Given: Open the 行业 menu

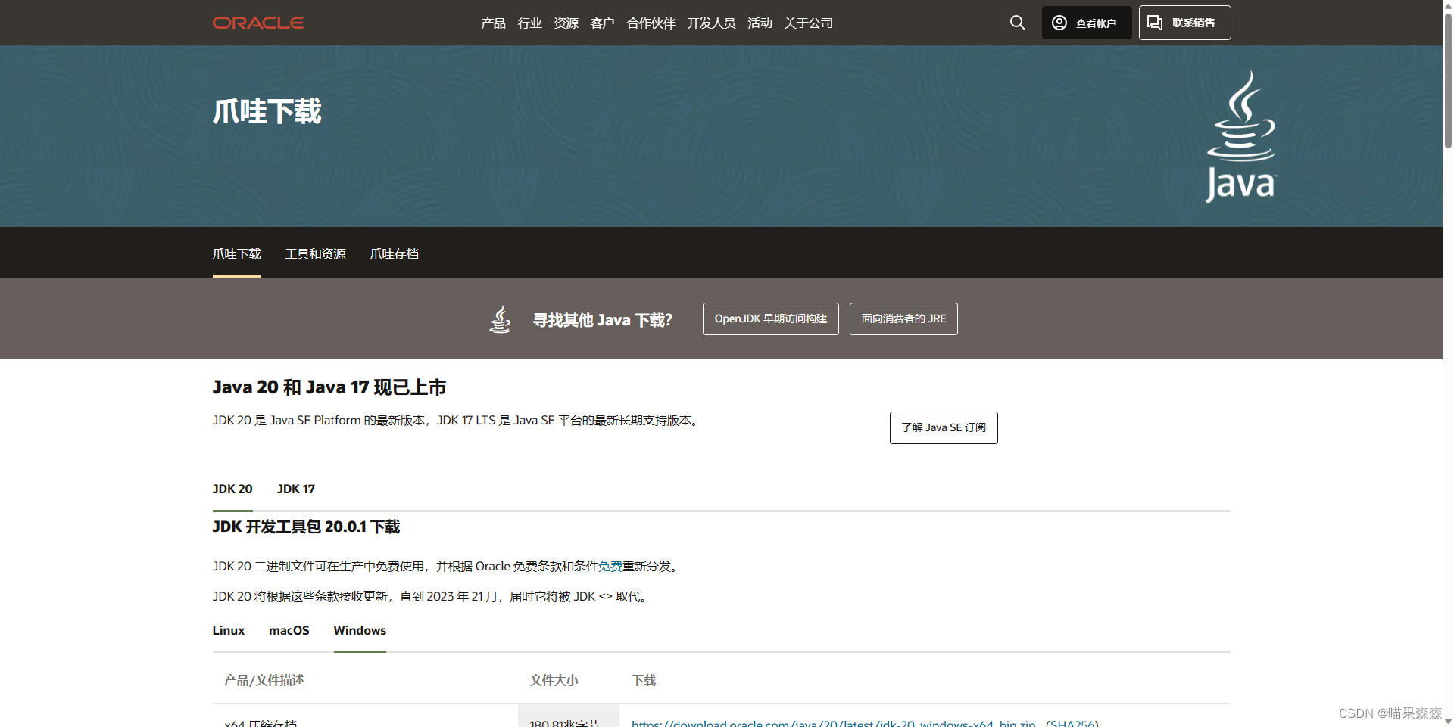Looking at the screenshot, I should tap(529, 23).
